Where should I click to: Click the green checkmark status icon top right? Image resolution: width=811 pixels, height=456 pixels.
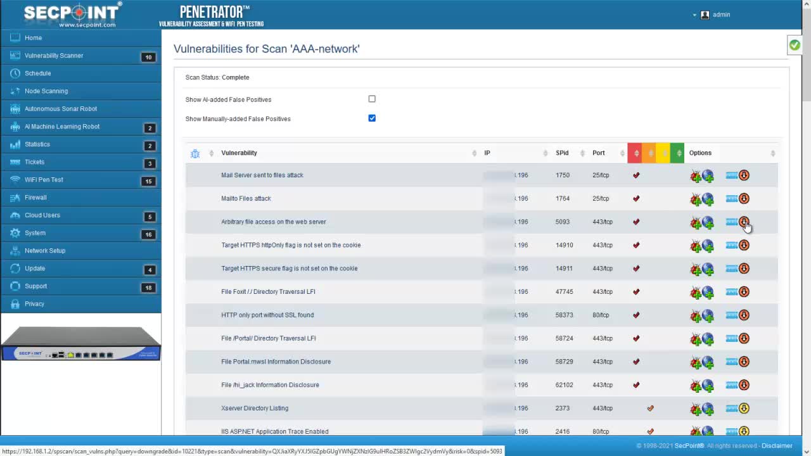pos(795,45)
